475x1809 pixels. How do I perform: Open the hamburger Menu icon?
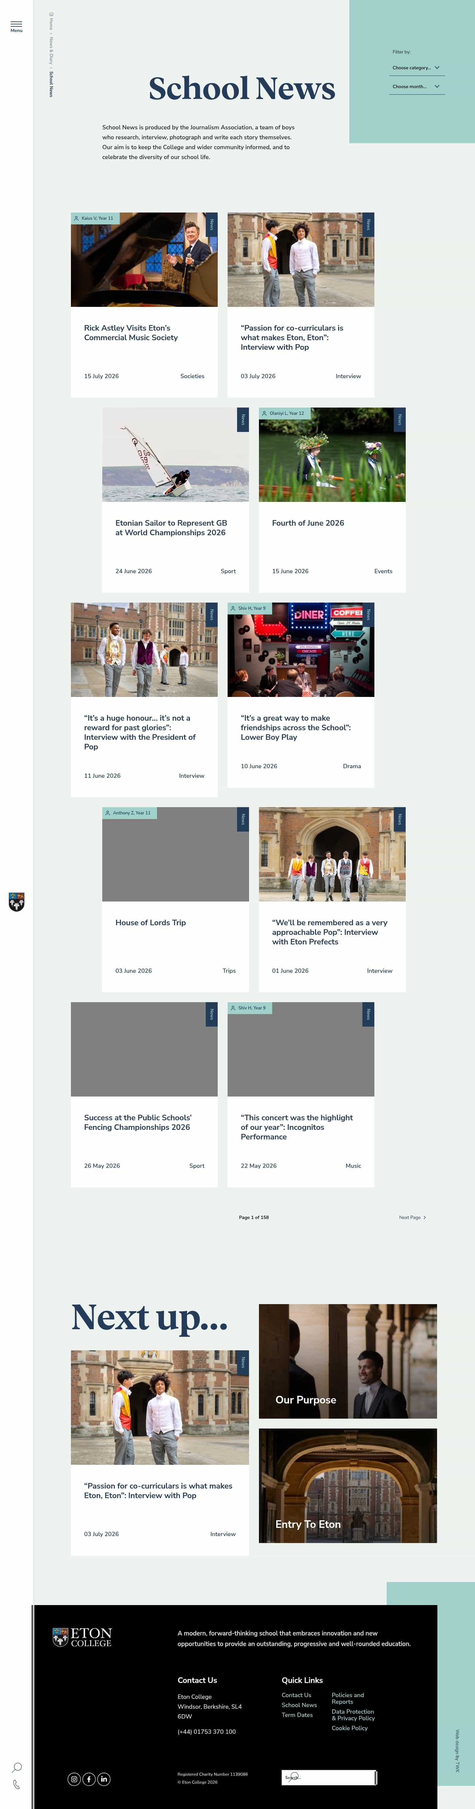click(x=16, y=27)
